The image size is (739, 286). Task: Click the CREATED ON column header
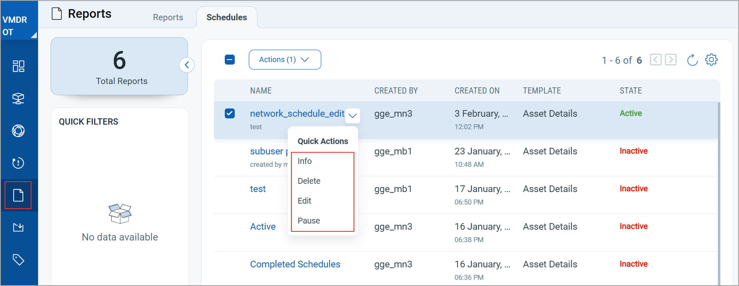coord(477,91)
